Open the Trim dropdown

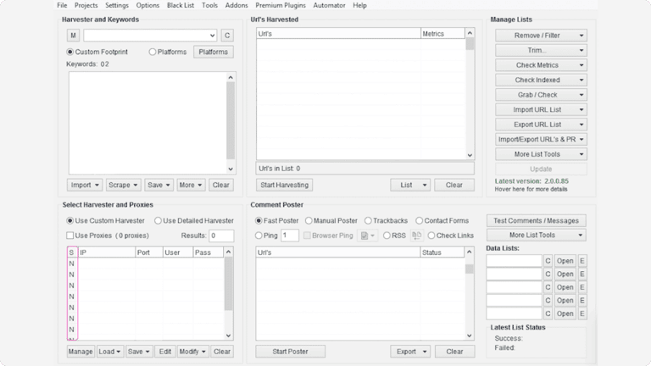tap(541, 50)
